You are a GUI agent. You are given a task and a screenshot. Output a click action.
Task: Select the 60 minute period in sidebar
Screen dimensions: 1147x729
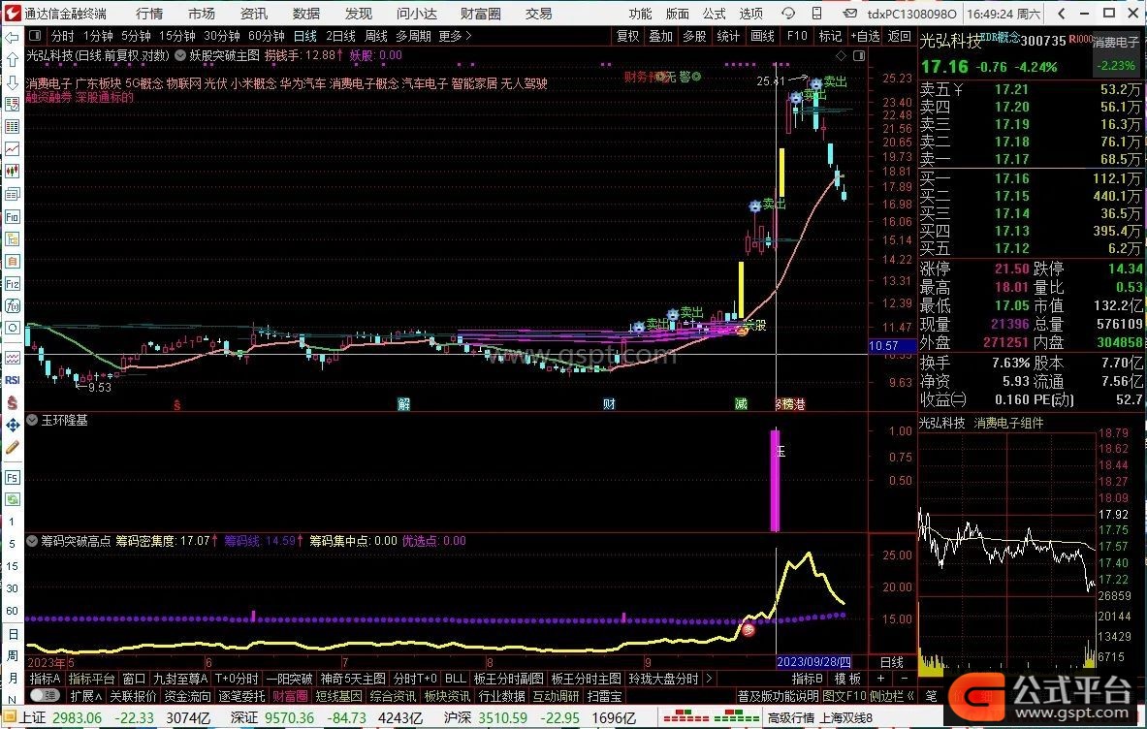point(13,611)
